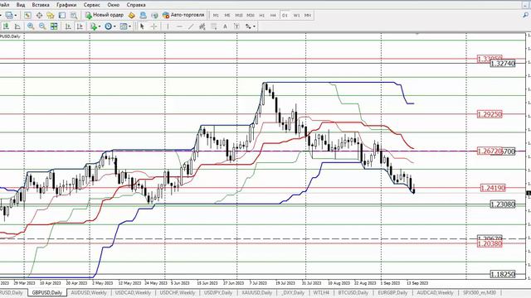
Task: Select the Fibonacci Retracement tool
Action: [214, 26]
